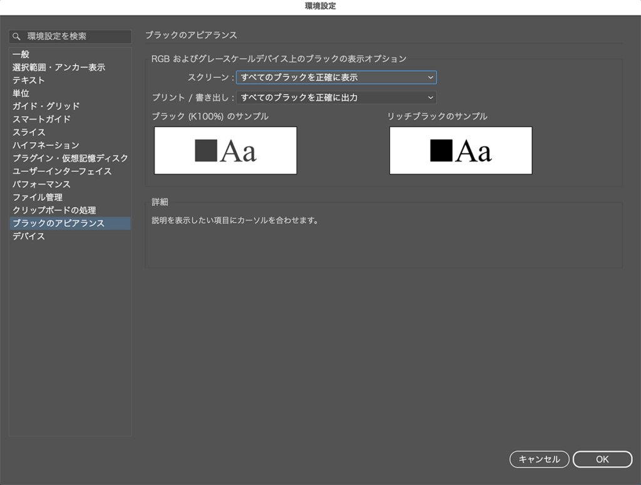Screen dimensions: 641x485
Task: Click the リッチブラック sample preview
Action: pos(461,150)
